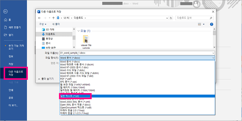
Task: Choose XPS 문서 (*.xps) format
Action: point(137,82)
